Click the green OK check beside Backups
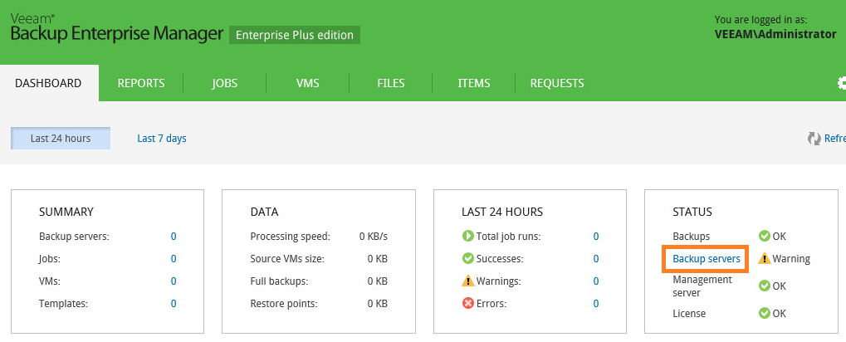The image size is (846, 342). 764,237
